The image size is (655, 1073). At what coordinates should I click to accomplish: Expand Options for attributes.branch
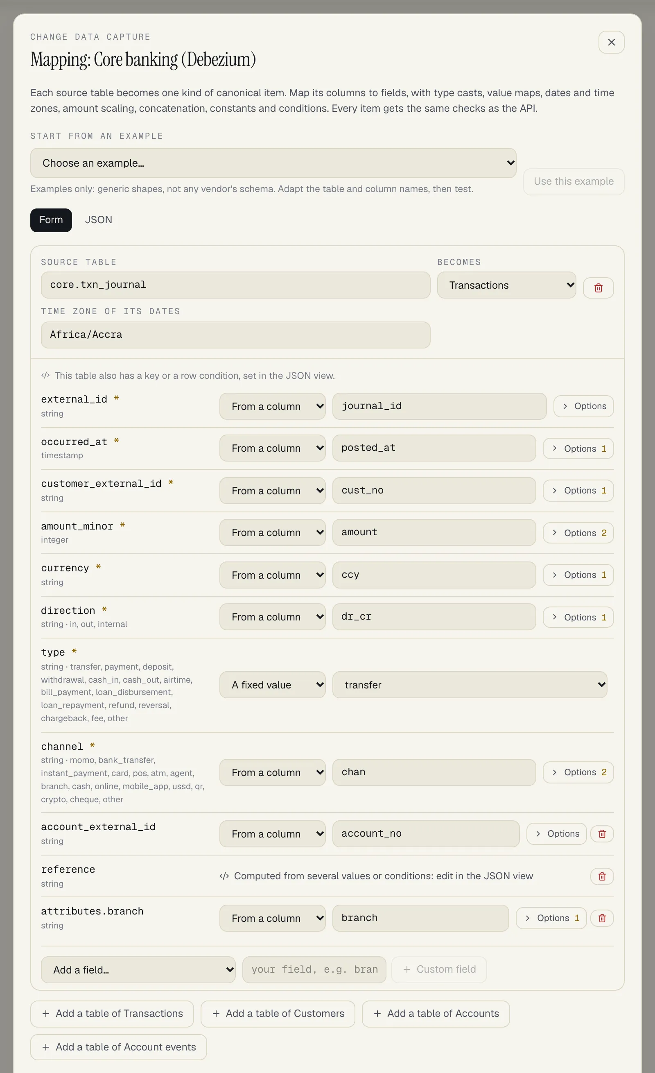[x=551, y=918]
